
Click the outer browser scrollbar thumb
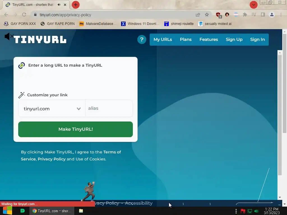click(285, 83)
